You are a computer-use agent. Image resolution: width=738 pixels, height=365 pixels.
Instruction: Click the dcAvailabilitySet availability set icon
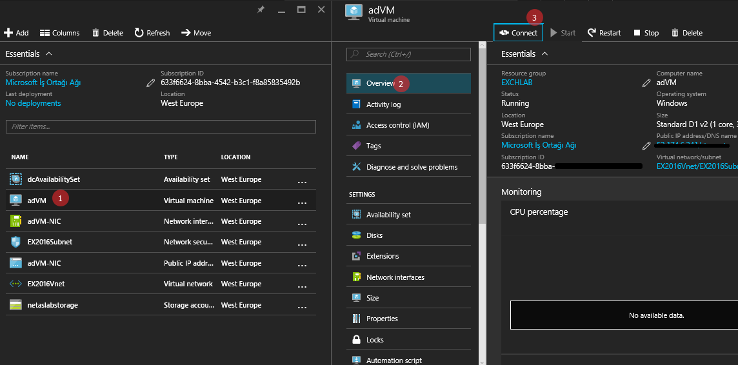coord(16,179)
